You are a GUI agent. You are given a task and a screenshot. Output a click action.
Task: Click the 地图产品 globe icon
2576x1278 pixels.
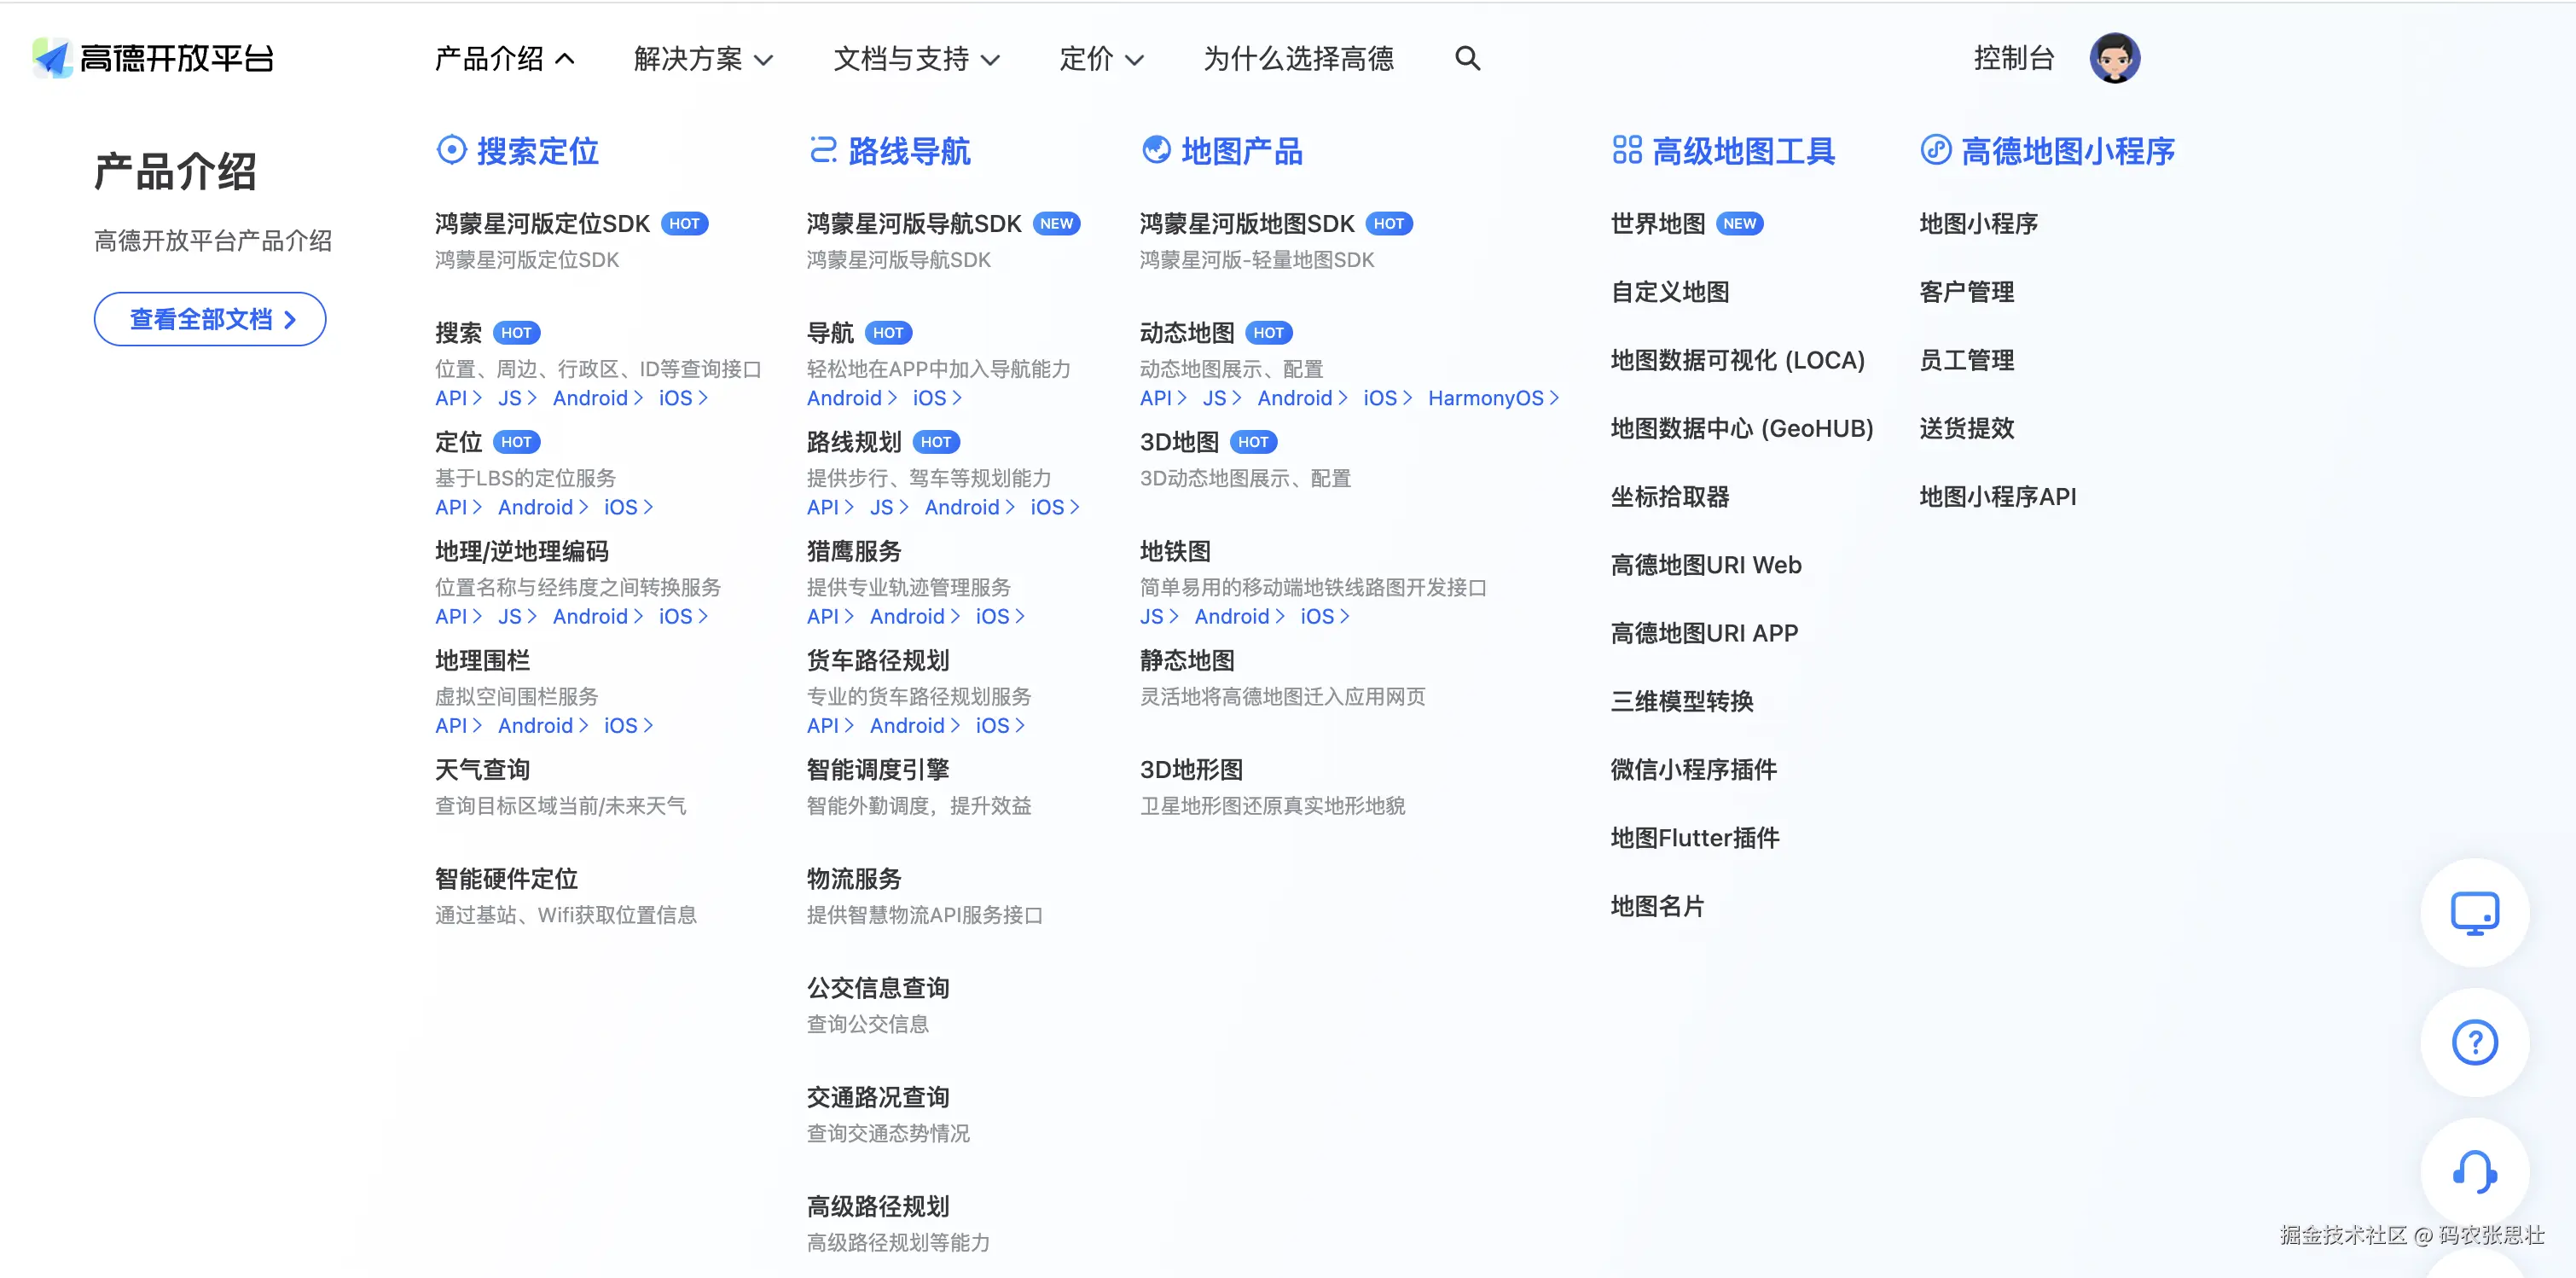pyautogui.click(x=1157, y=150)
